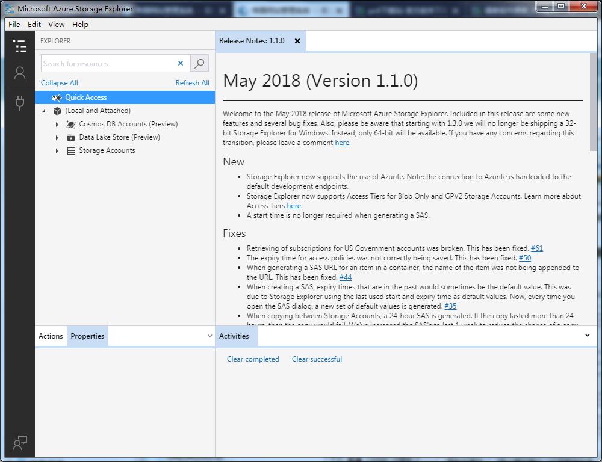Click the EXPLORER panel title

coord(55,41)
